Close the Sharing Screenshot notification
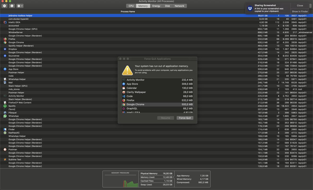The width and height of the screenshot is (313, 190). click(300, 5)
